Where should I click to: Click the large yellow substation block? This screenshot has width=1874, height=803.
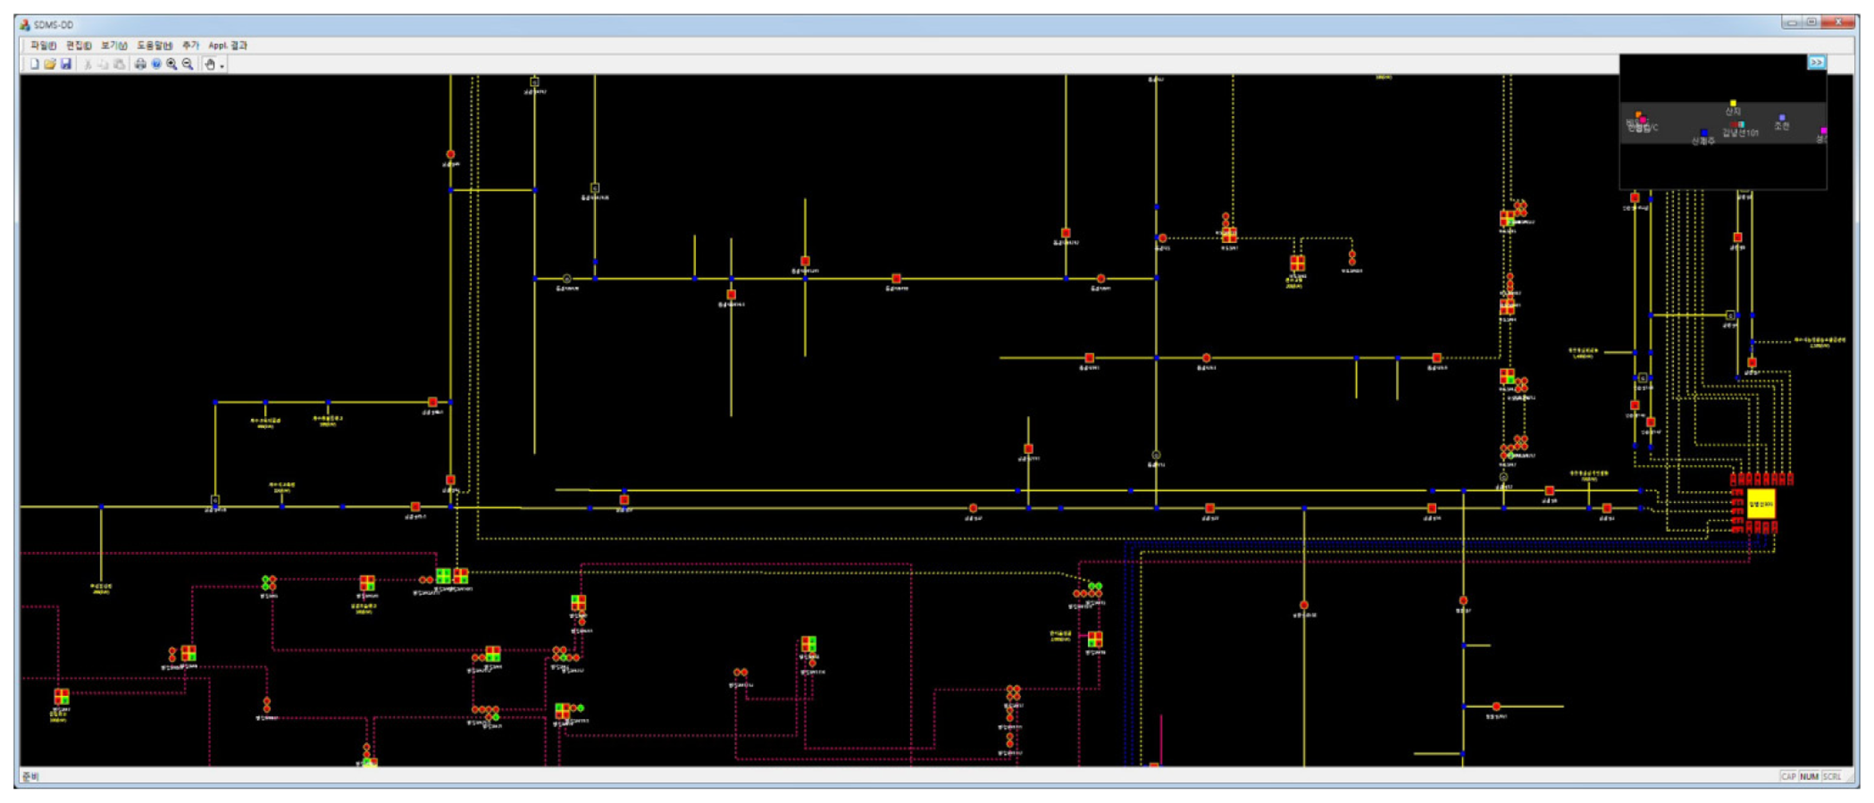(1760, 504)
